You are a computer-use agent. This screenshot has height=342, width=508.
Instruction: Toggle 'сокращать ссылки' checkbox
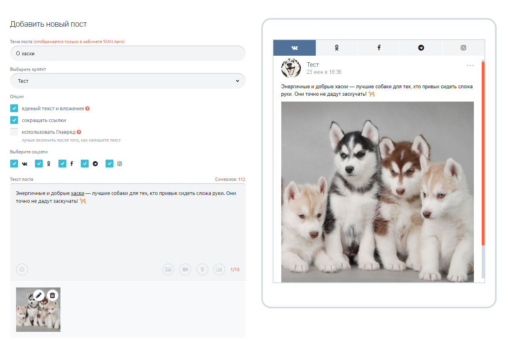click(14, 120)
